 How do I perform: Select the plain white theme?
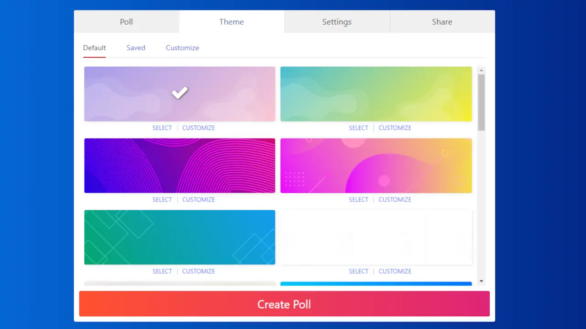[x=358, y=271]
